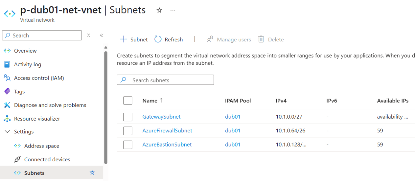Pin Subnets with the star in sidebar
Viewport: 415px width, 181px height.
[x=92, y=172]
